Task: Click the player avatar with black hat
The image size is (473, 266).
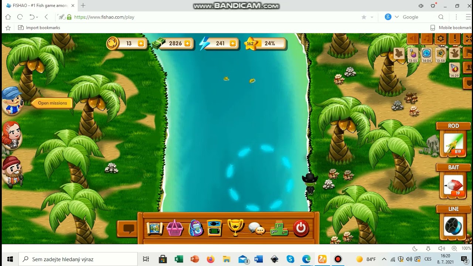Action: click(x=310, y=183)
